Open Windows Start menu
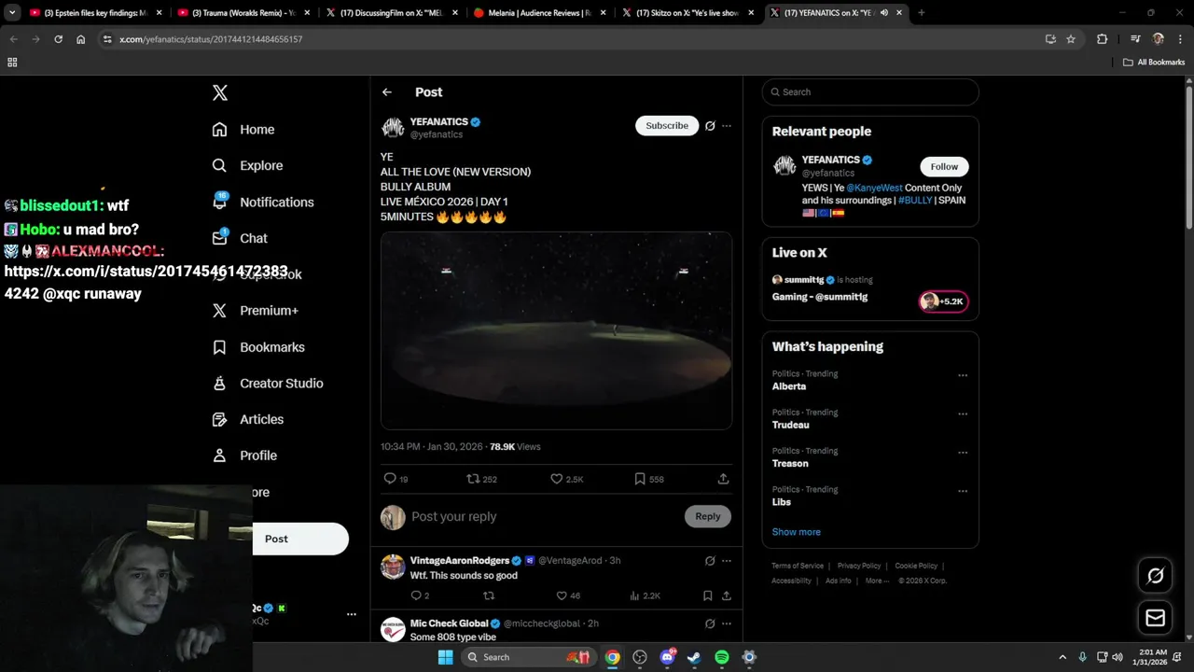1194x672 pixels. point(445,657)
